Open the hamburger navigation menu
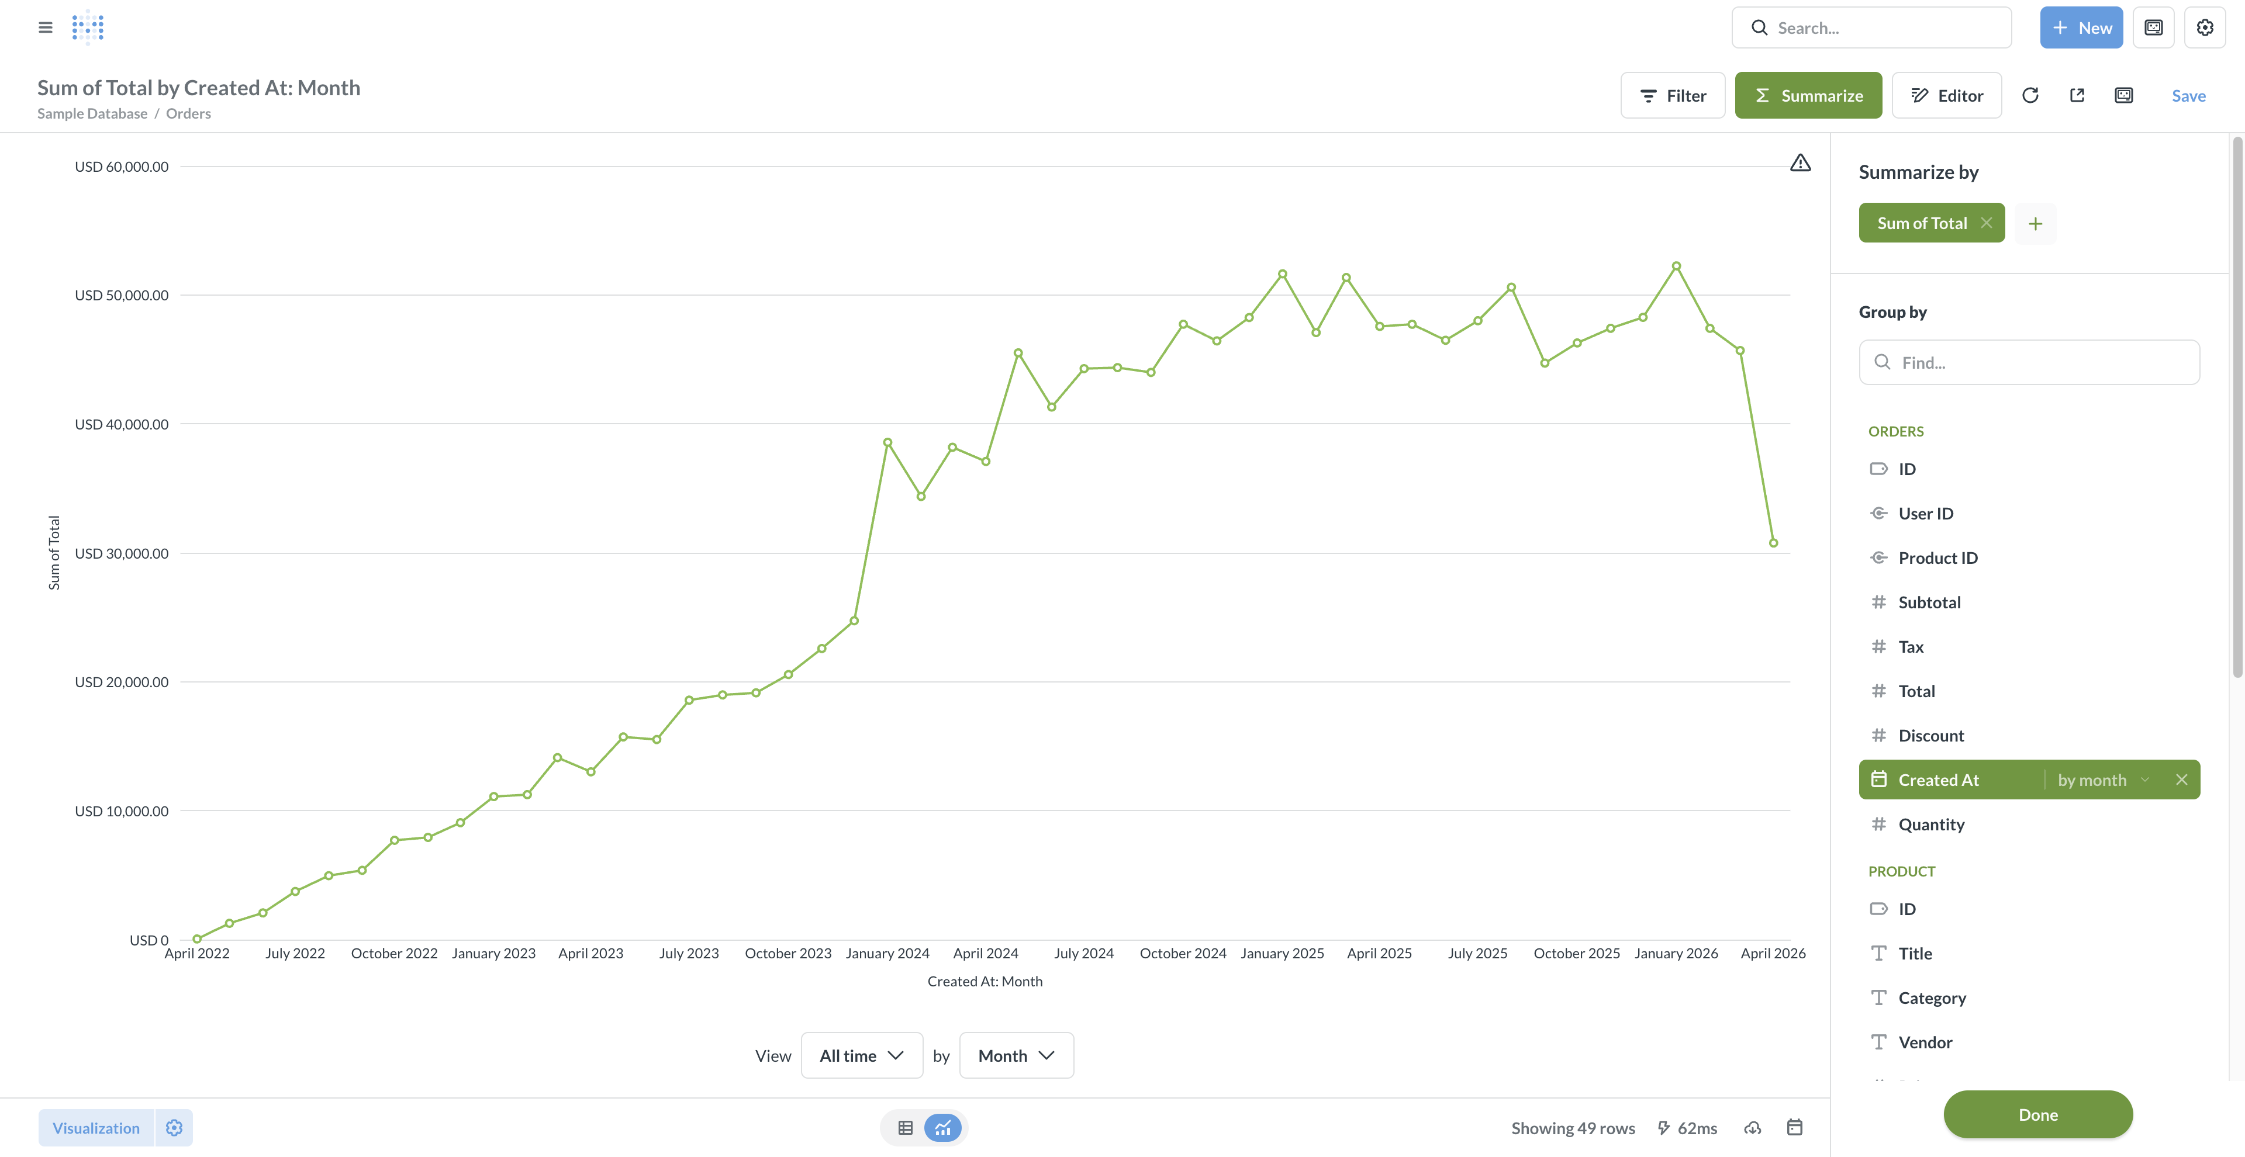 tap(46, 28)
